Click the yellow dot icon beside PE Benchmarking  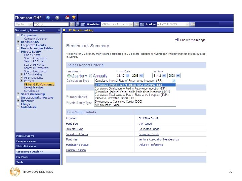click(x=64, y=30)
